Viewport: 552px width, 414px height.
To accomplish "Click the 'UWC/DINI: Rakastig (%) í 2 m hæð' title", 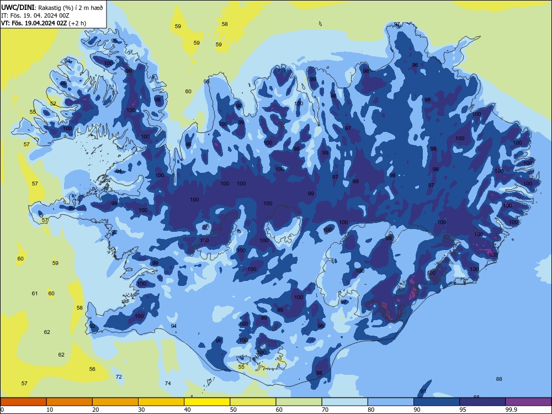I will pyautogui.click(x=52, y=8).
